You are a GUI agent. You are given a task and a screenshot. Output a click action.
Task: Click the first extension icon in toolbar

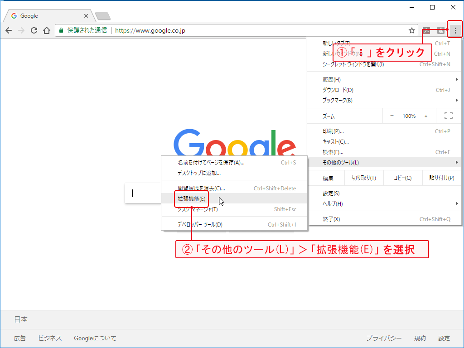(x=426, y=30)
